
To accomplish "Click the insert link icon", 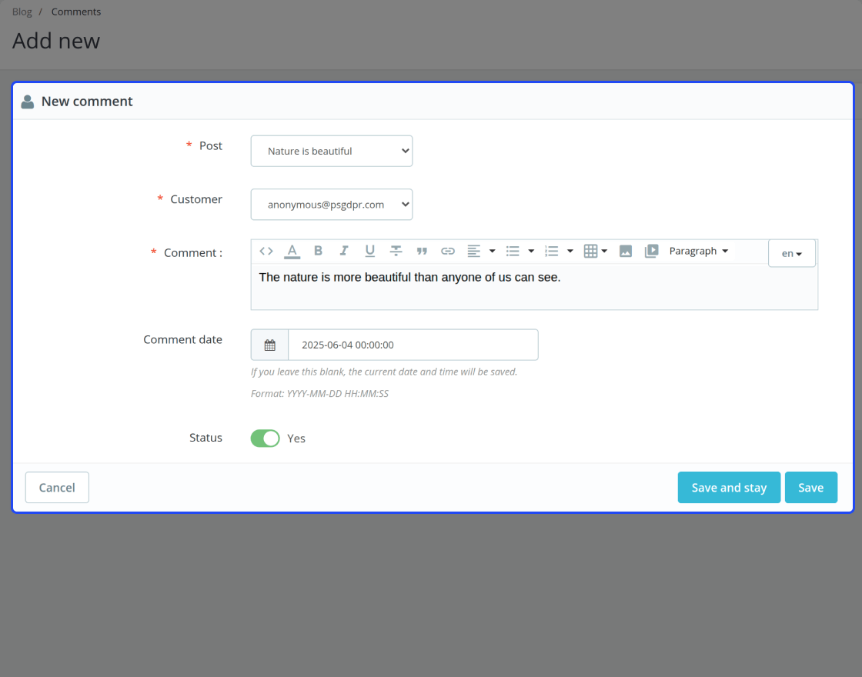I will click(447, 251).
